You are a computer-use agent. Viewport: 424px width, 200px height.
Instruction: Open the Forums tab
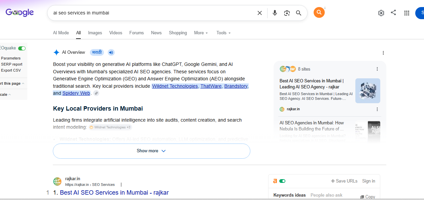point(137,33)
